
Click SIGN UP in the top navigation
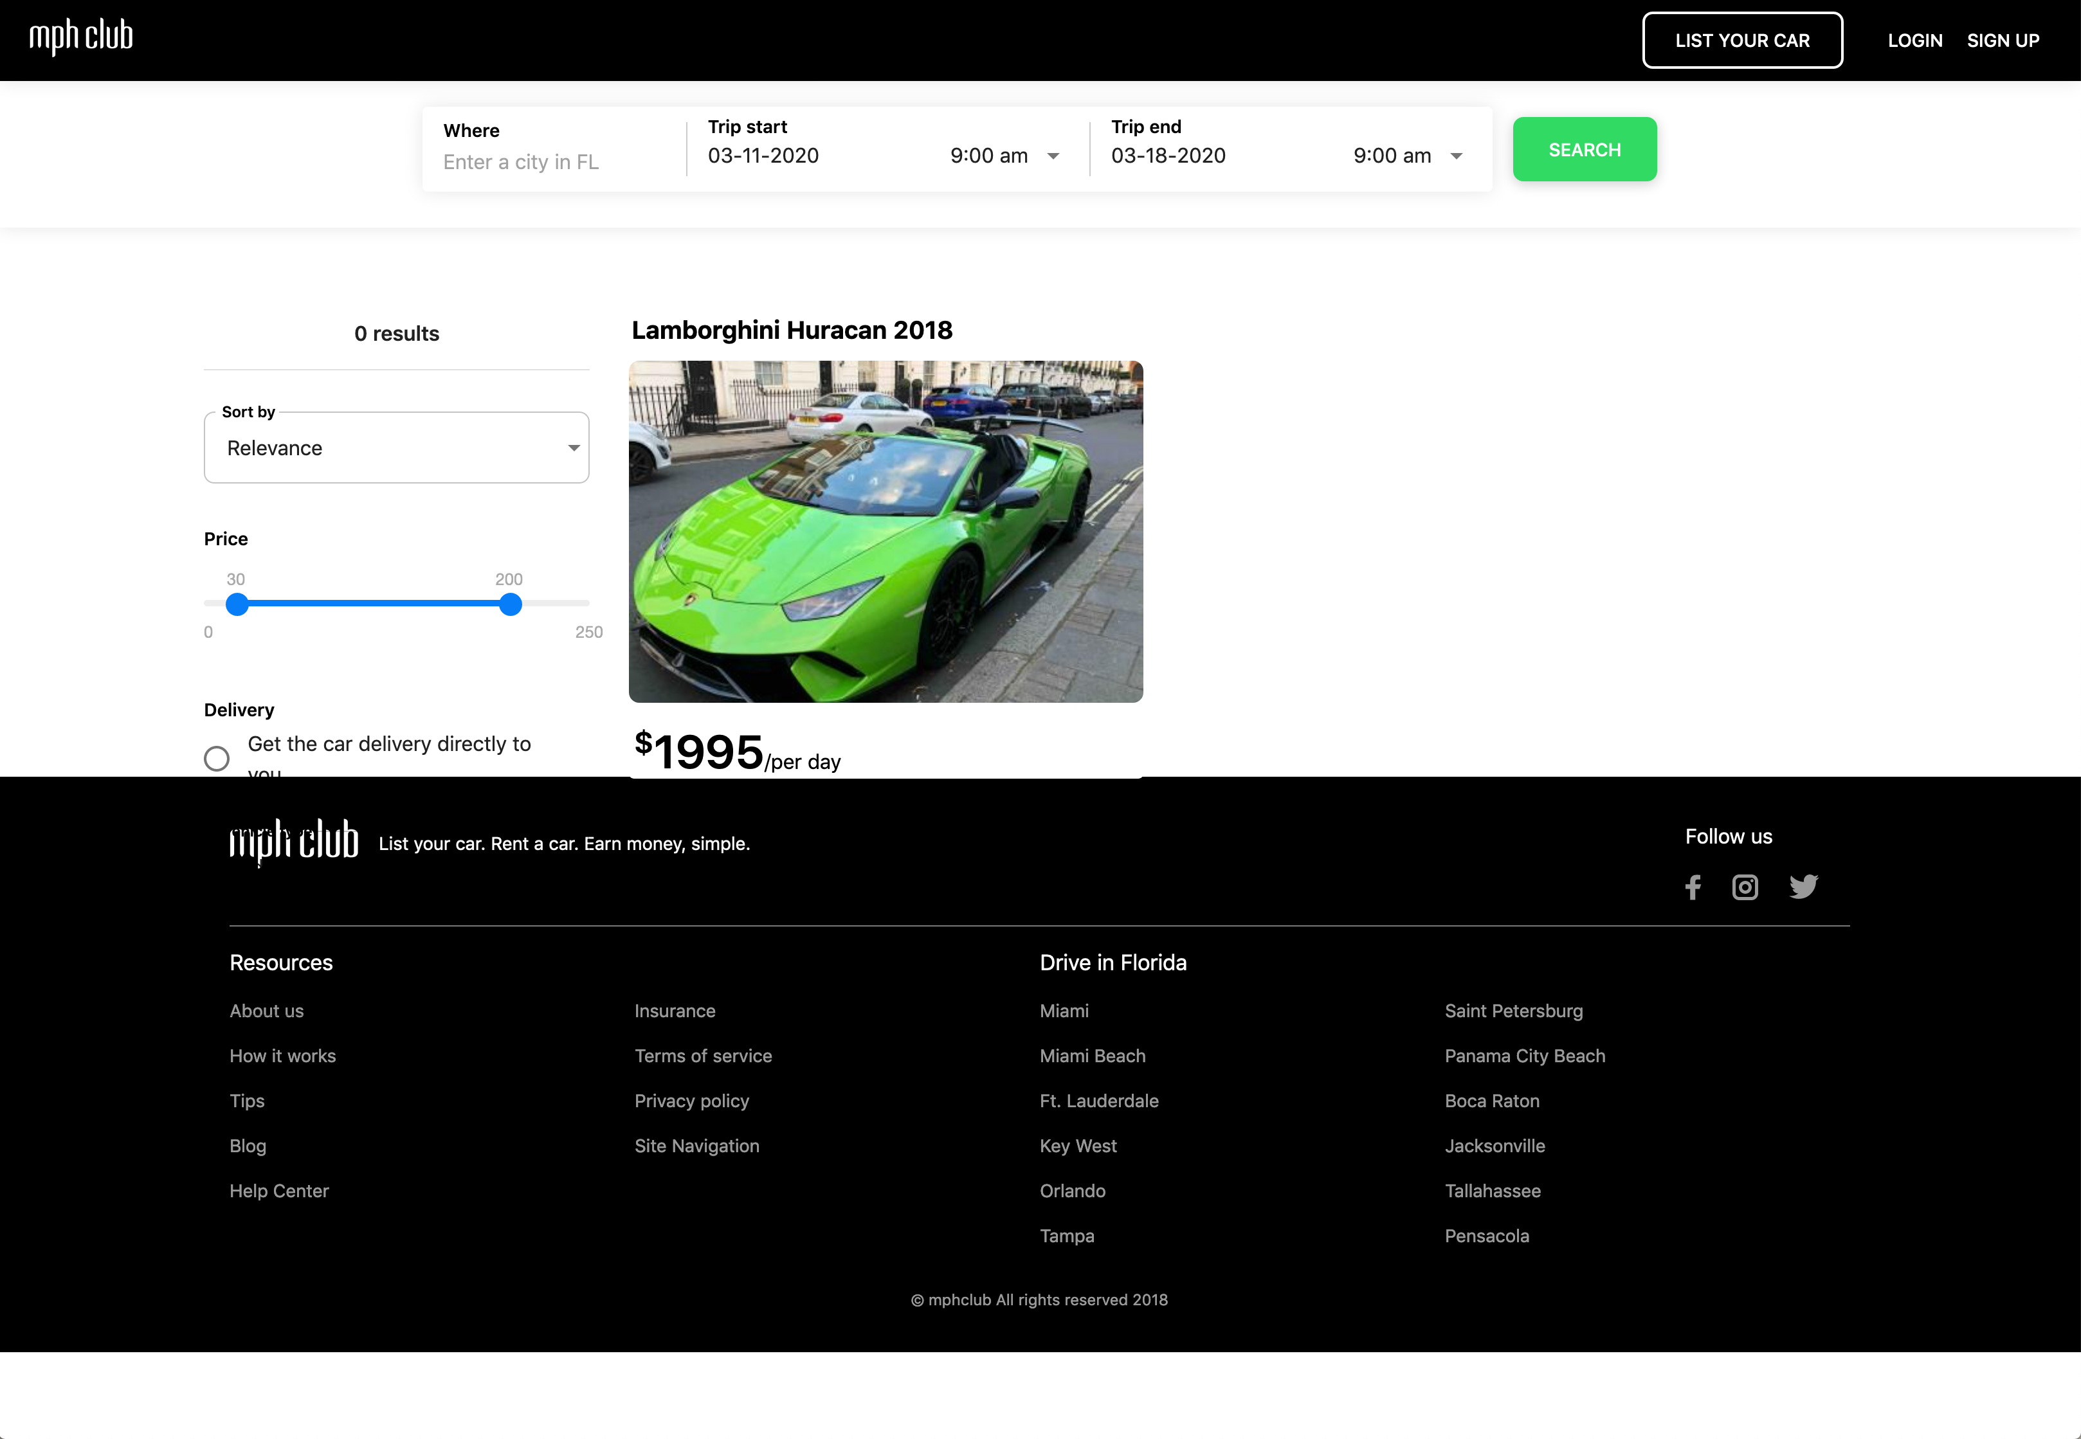pyautogui.click(x=2003, y=41)
